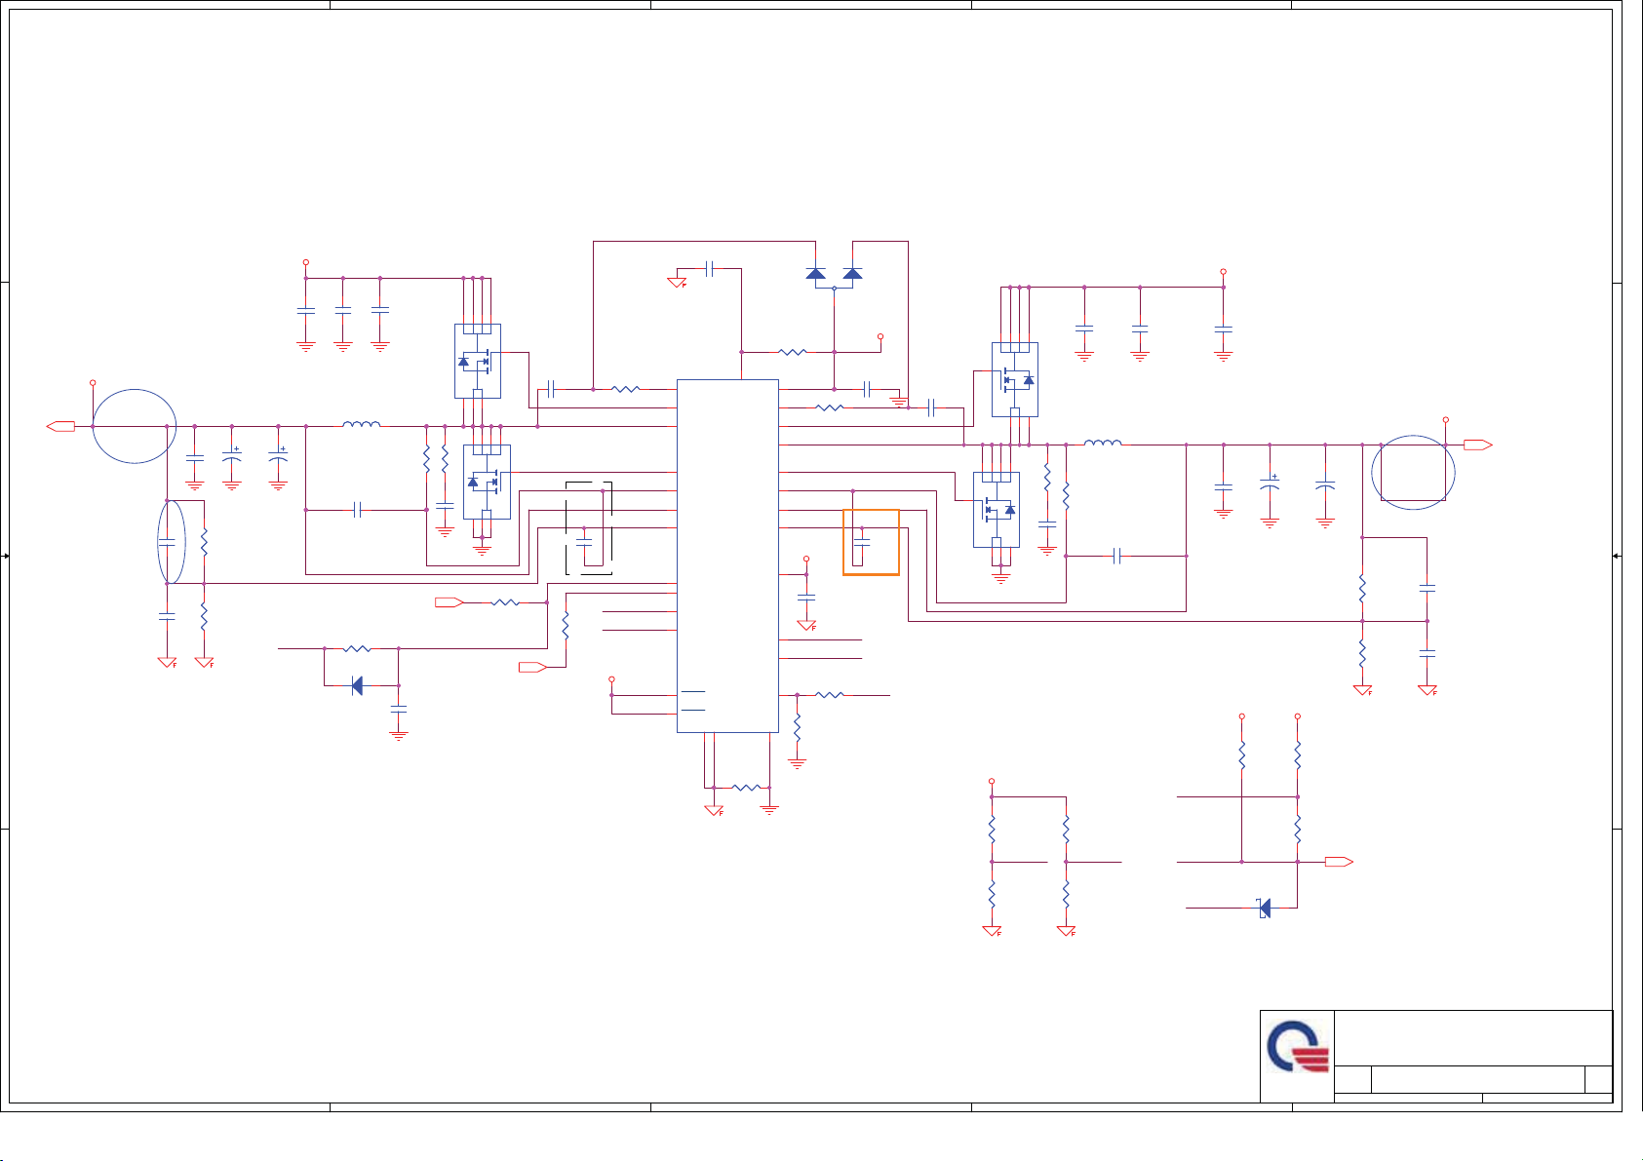This screenshot has width=1643, height=1161.
Task: Select the ellipse annotation at far right
Action: (1413, 473)
